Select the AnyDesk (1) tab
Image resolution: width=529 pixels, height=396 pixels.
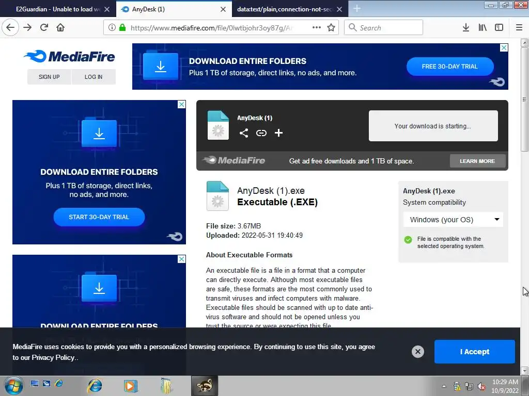pos(174,9)
